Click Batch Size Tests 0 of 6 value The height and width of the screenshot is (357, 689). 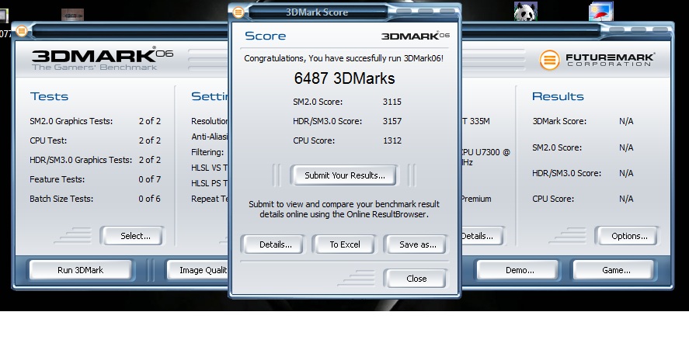click(x=149, y=199)
